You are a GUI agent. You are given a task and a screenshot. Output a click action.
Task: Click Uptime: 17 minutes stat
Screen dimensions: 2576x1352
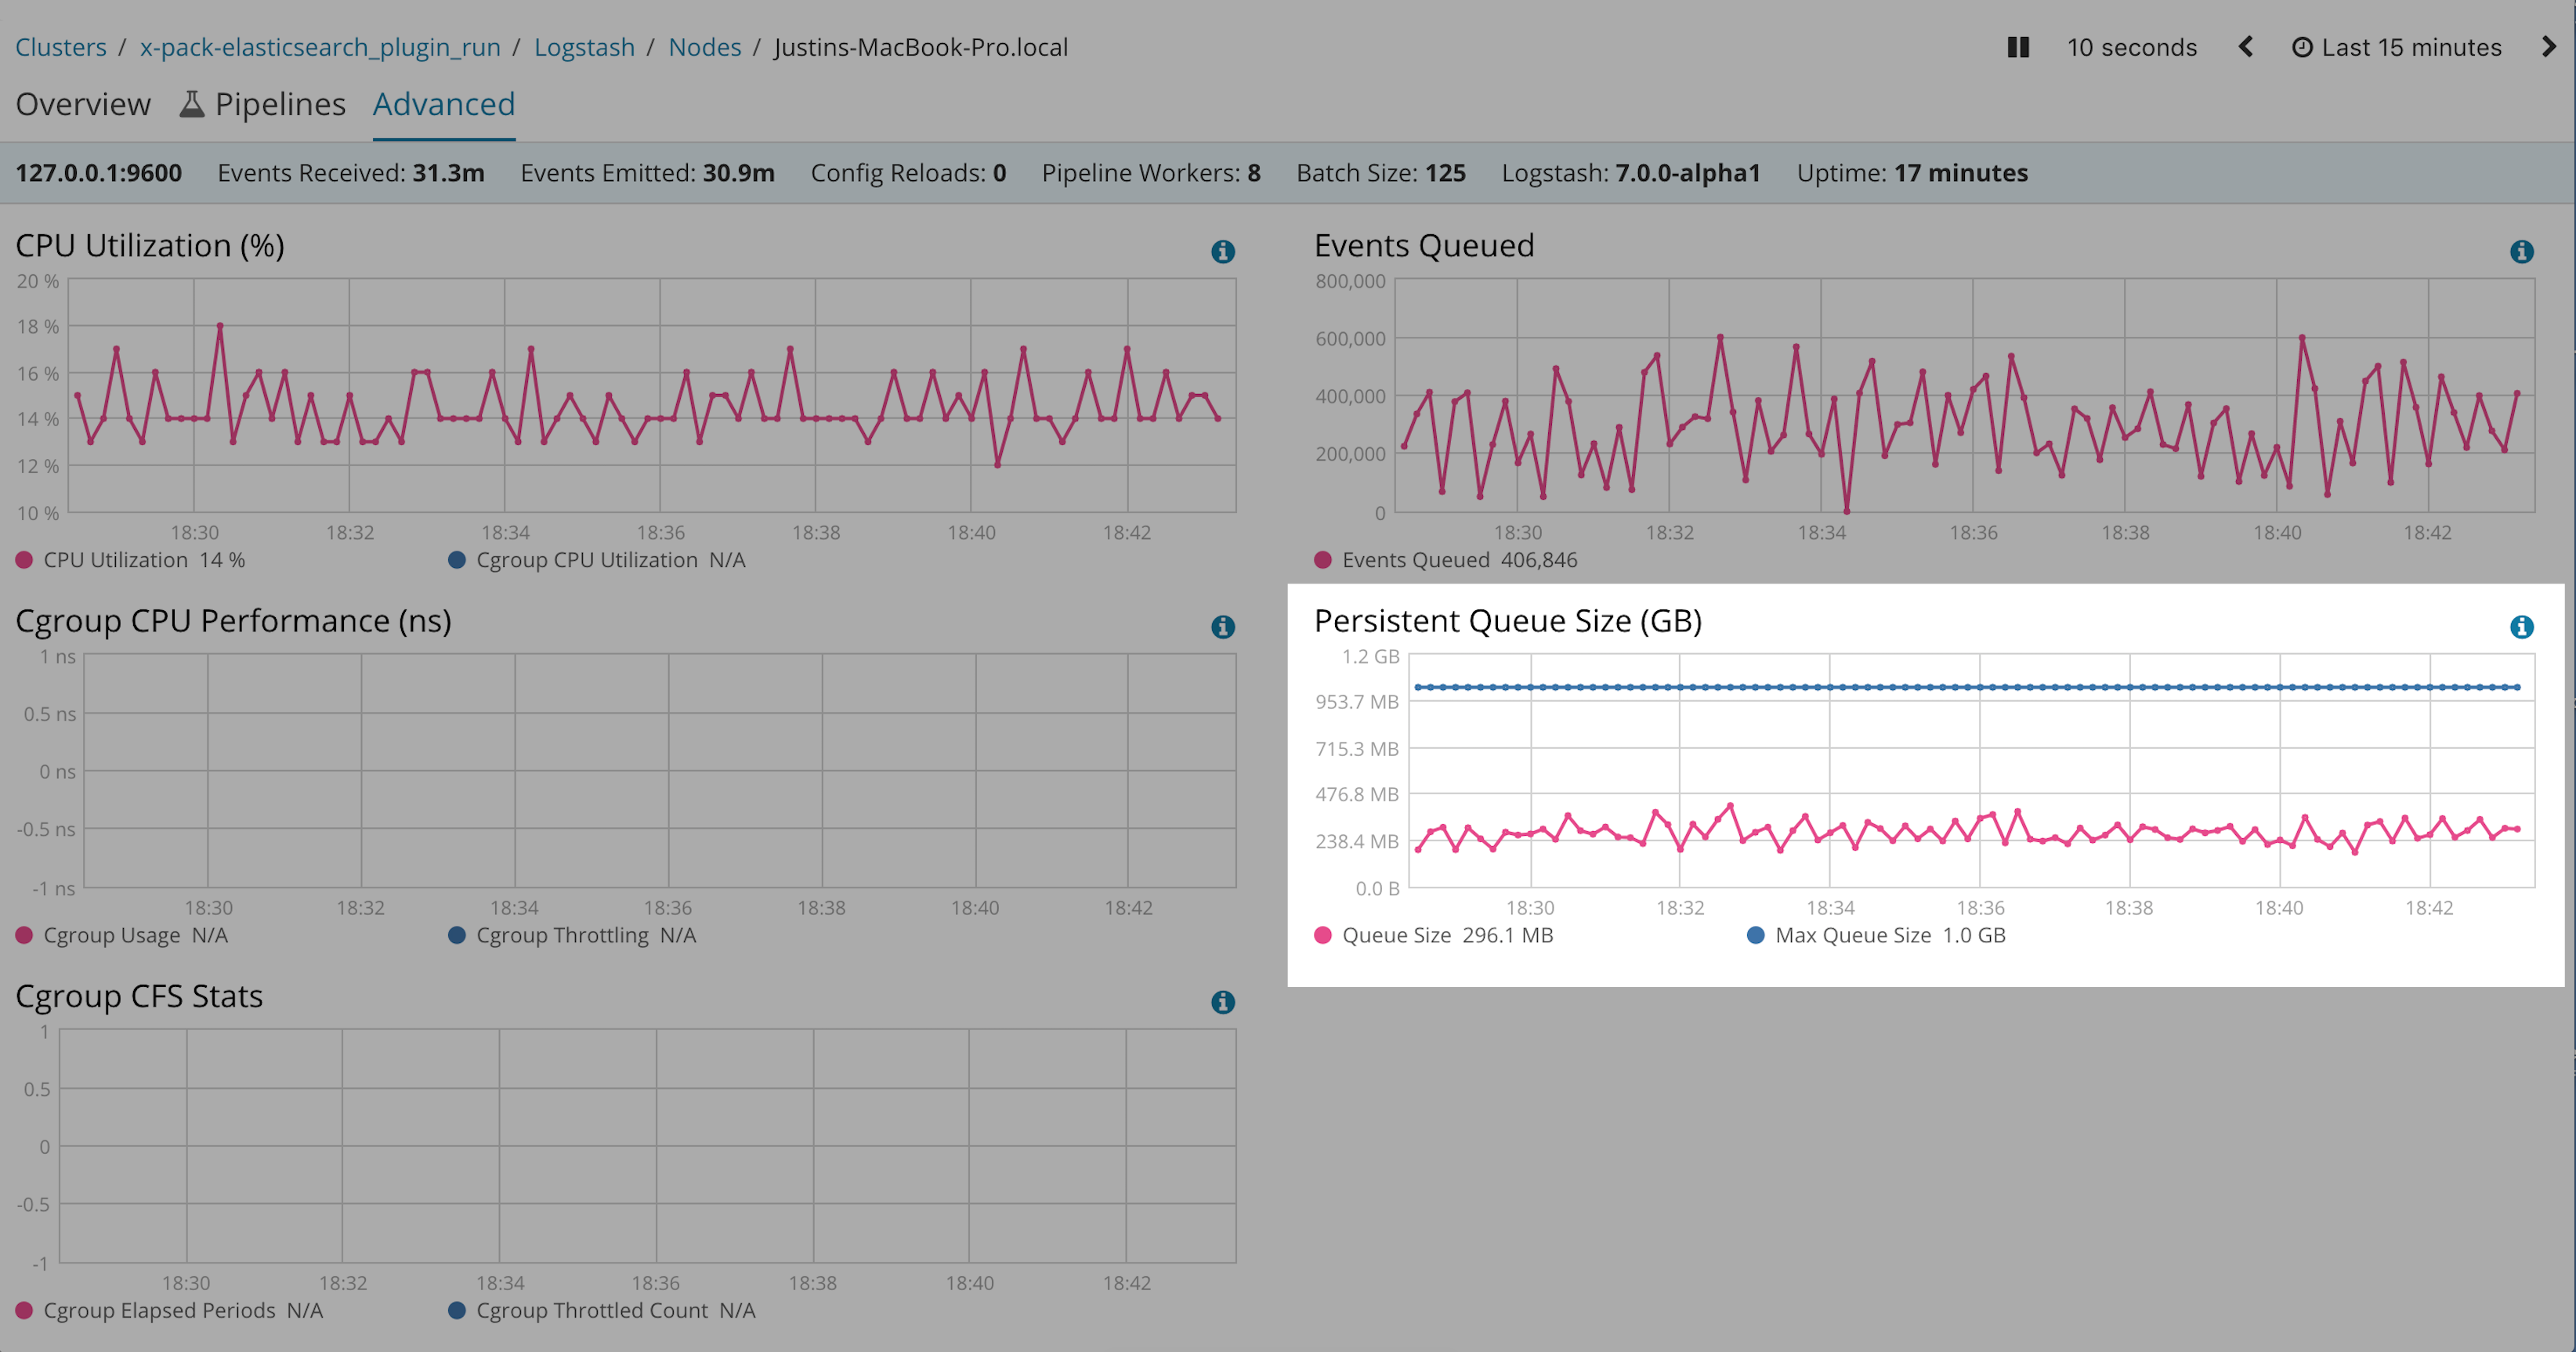(x=1912, y=173)
